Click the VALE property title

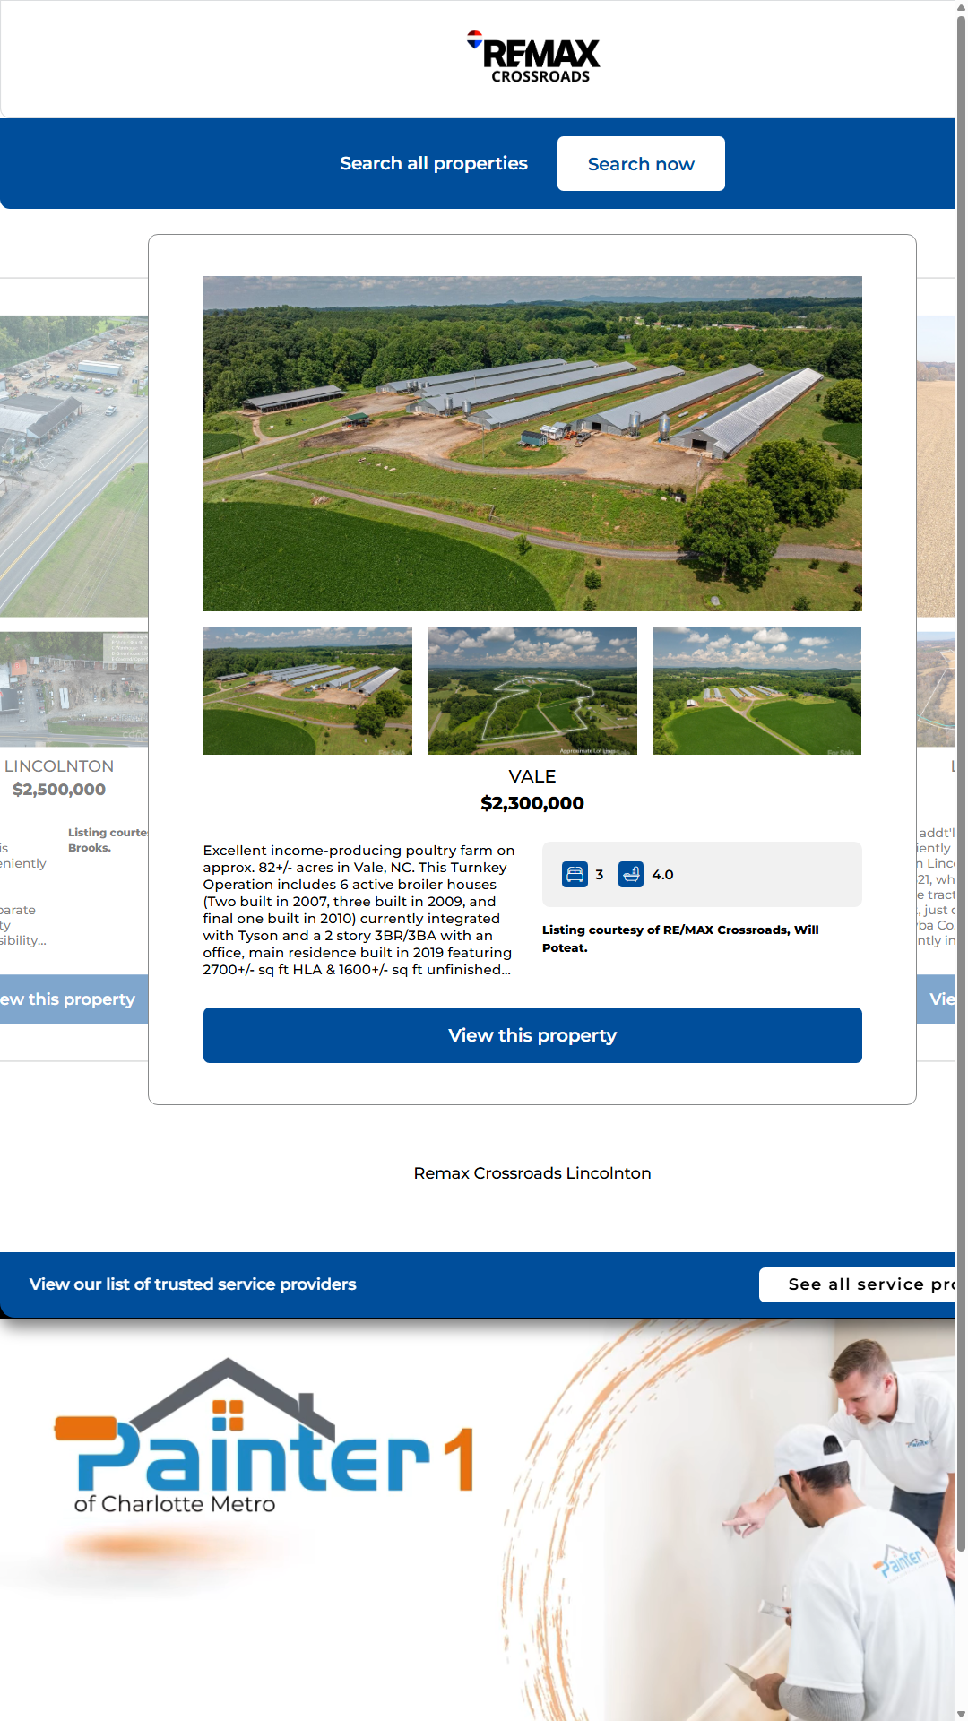[532, 776]
